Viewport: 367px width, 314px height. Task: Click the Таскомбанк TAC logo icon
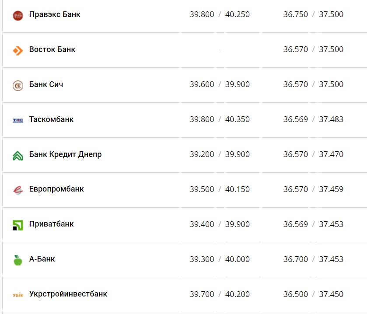[17, 120]
